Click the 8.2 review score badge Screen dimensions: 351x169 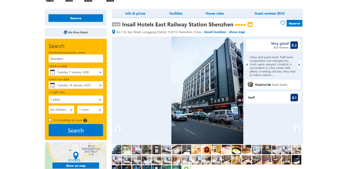[x=294, y=45]
